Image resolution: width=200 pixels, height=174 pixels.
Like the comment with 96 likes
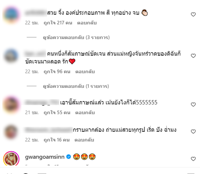pyautogui.click(x=193, y=56)
